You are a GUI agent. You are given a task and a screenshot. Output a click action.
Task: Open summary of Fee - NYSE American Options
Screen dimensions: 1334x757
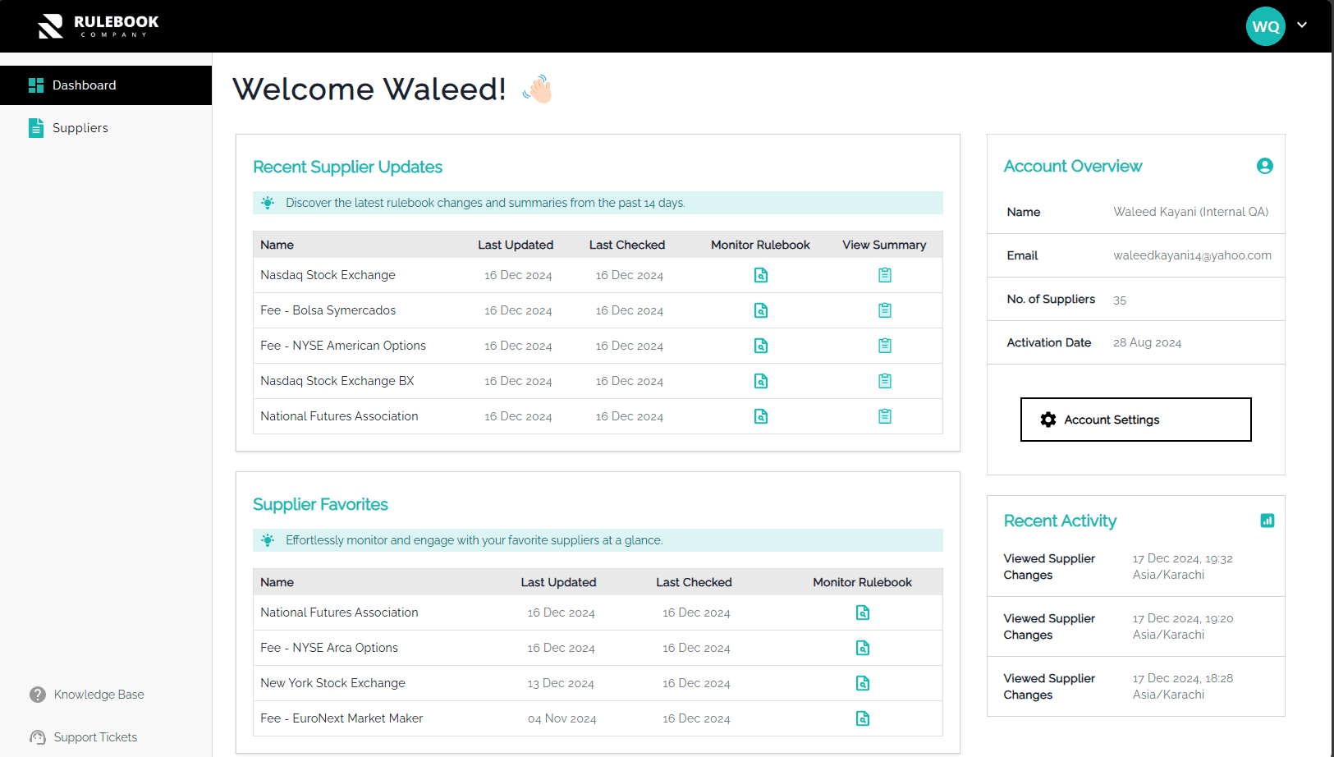[884, 346]
